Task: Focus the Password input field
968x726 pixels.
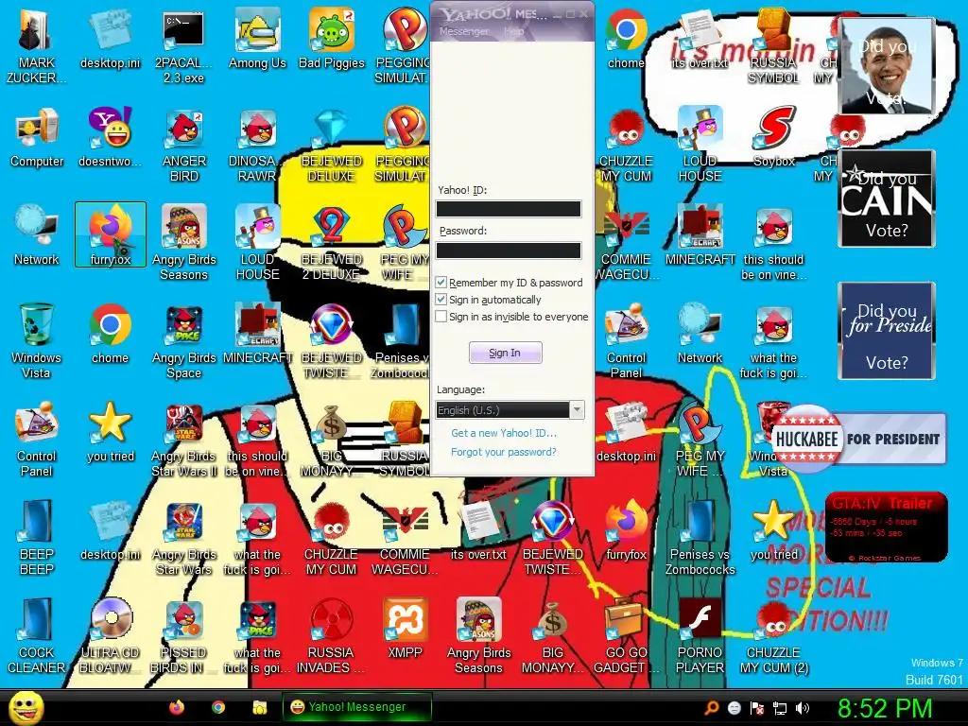Action: 509,250
